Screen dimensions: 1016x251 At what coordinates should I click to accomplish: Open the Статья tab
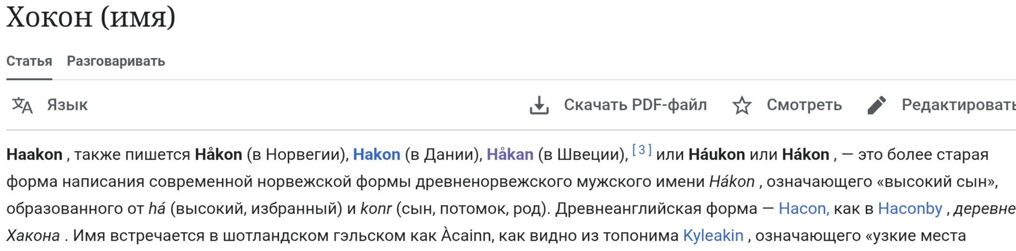(29, 61)
